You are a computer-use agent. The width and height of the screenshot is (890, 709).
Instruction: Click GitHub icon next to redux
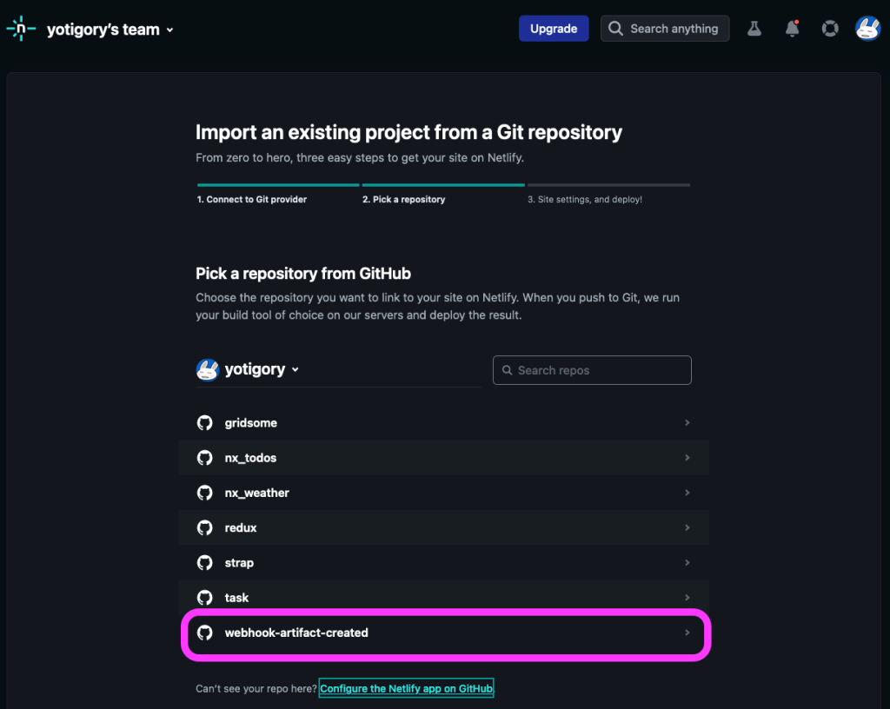pos(204,527)
